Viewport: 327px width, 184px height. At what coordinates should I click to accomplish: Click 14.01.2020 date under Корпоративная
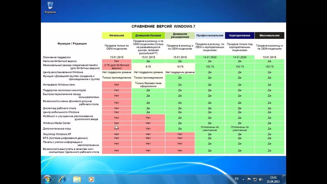point(240,57)
